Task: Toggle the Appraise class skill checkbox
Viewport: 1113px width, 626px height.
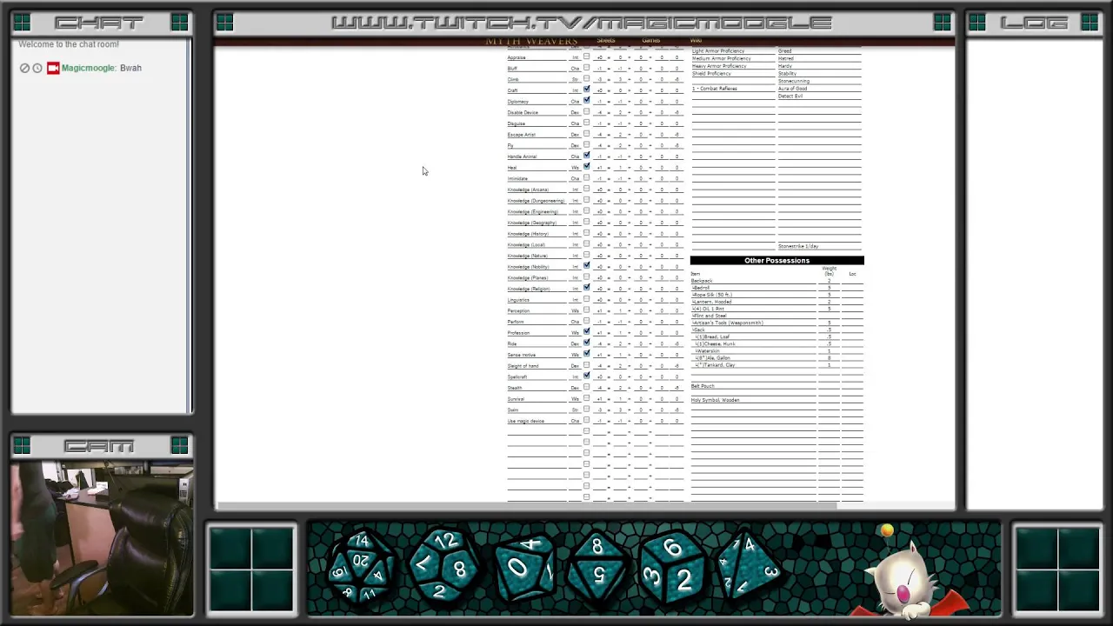Action: coord(586,57)
